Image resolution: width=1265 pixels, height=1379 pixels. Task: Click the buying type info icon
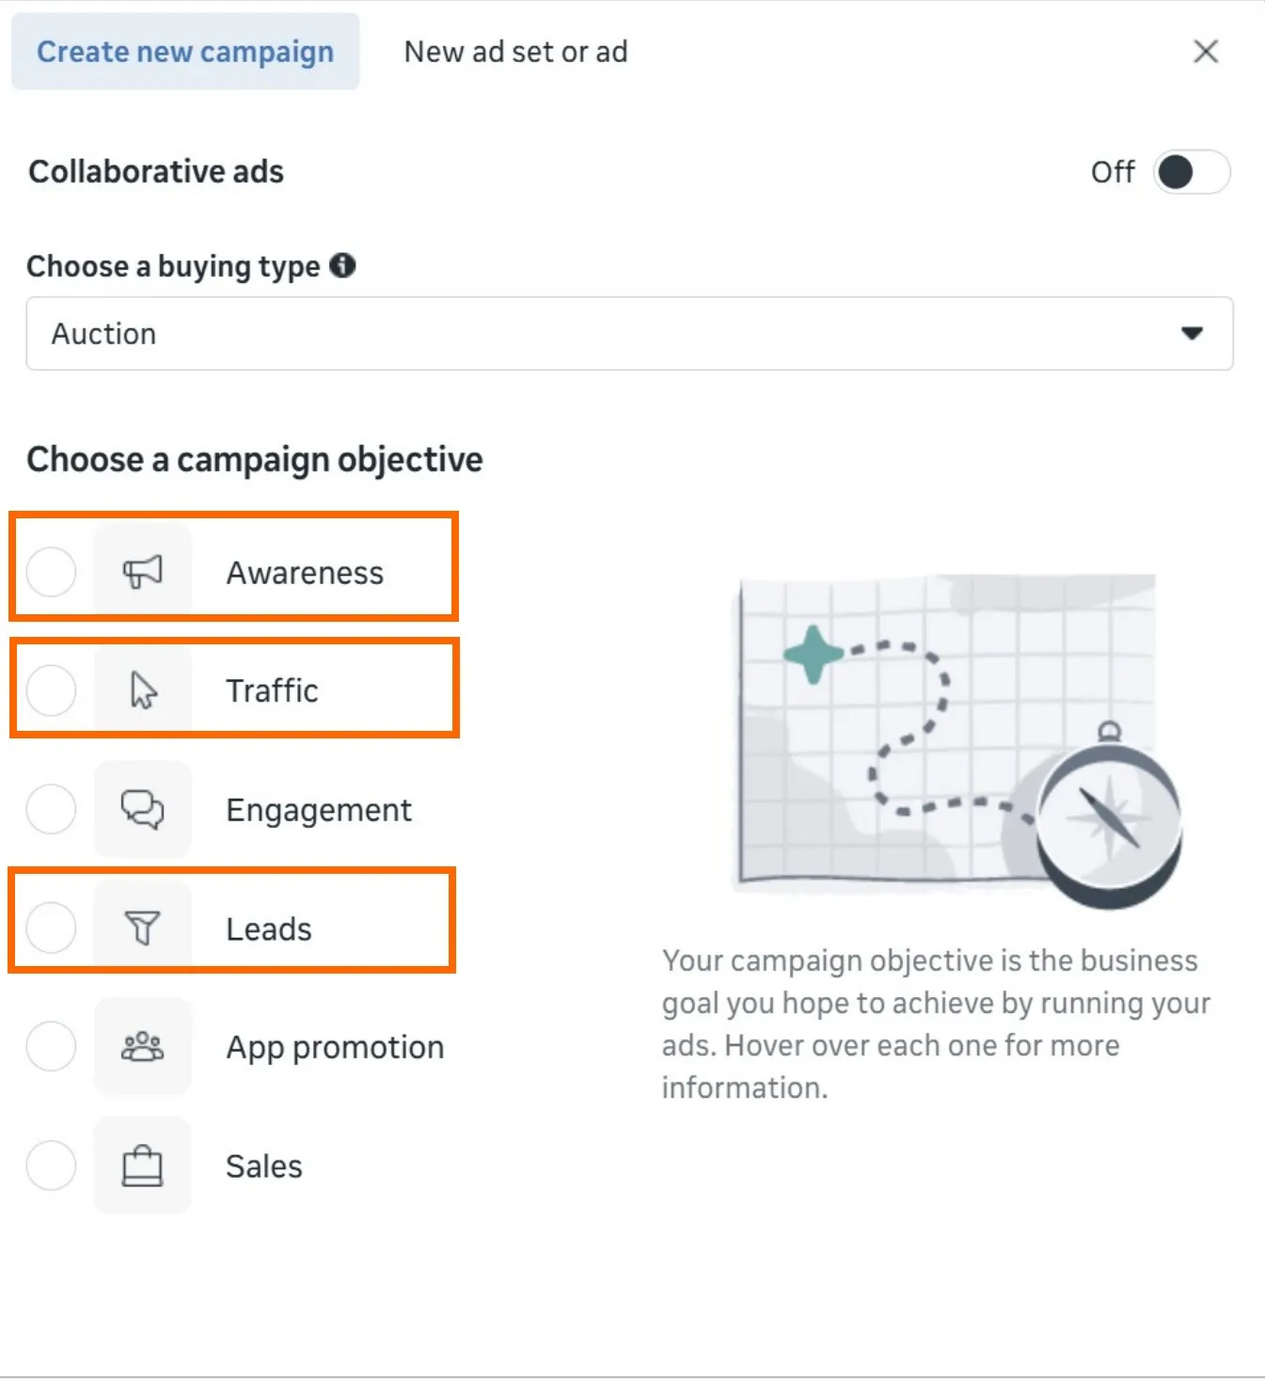(x=343, y=266)
